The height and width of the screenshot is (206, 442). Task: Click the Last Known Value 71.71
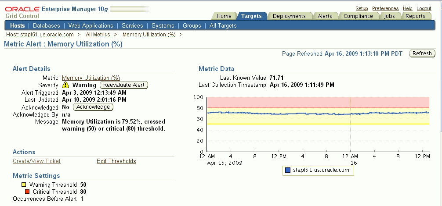pos(276,78)
